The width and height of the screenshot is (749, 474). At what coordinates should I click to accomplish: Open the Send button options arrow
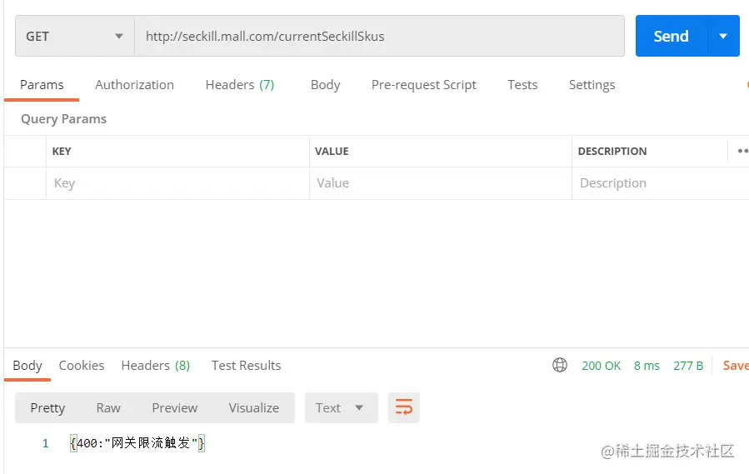click(x=723, y=37)
